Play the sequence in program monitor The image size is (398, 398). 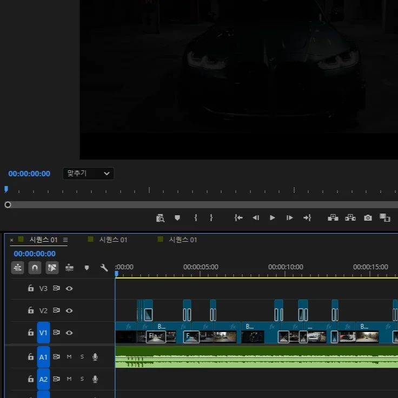[273, 218]
